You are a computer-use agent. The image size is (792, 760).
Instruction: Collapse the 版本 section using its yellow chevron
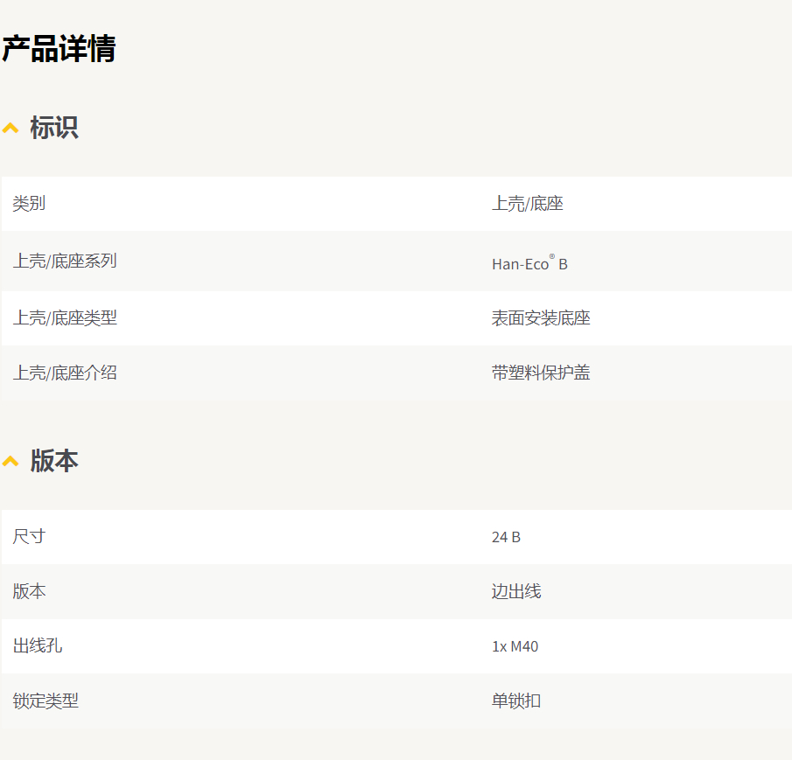[11, 461]
